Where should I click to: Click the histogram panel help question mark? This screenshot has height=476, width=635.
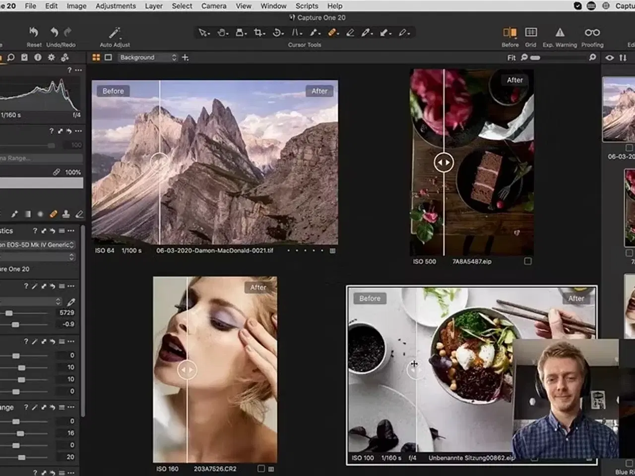tap(69, 70)
